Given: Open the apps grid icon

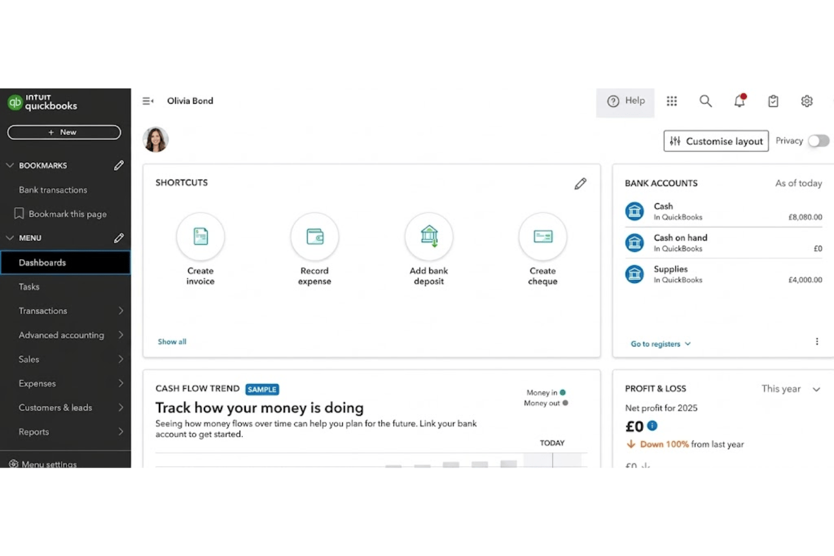Looking at the screenshot, I should 672,101.
